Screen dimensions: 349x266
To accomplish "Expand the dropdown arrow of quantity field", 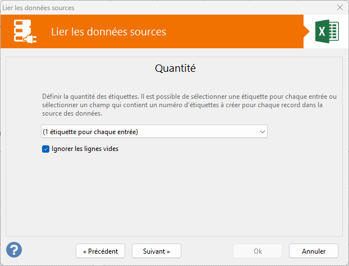I will pyautogui.click(x=262, y=131).
